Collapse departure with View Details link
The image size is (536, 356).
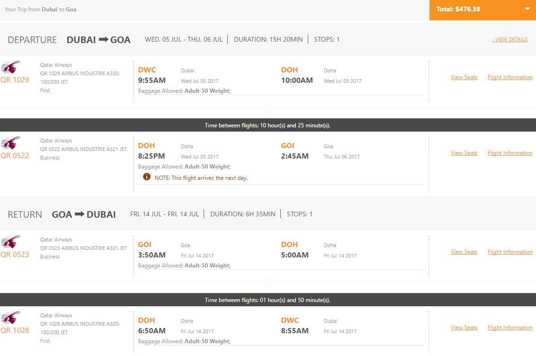coord(509,39)
